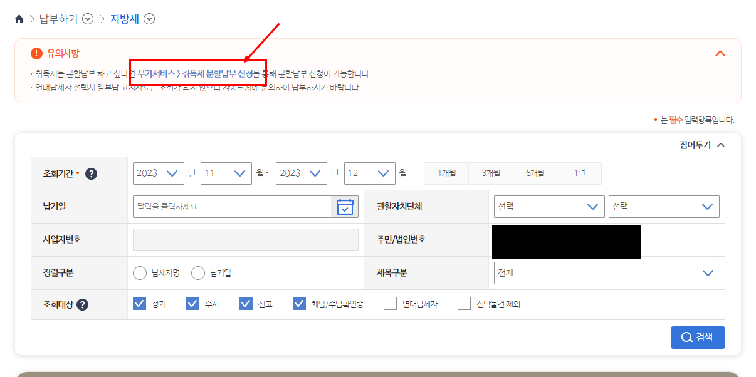Click the magnifier icon on the 검색 button
This screenshot has width=756, height=377.
686,338
